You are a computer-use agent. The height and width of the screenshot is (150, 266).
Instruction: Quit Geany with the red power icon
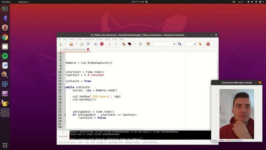(208, 44)
